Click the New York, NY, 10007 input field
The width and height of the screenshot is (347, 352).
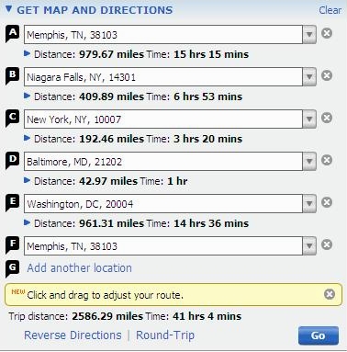(x=163, y=119)
